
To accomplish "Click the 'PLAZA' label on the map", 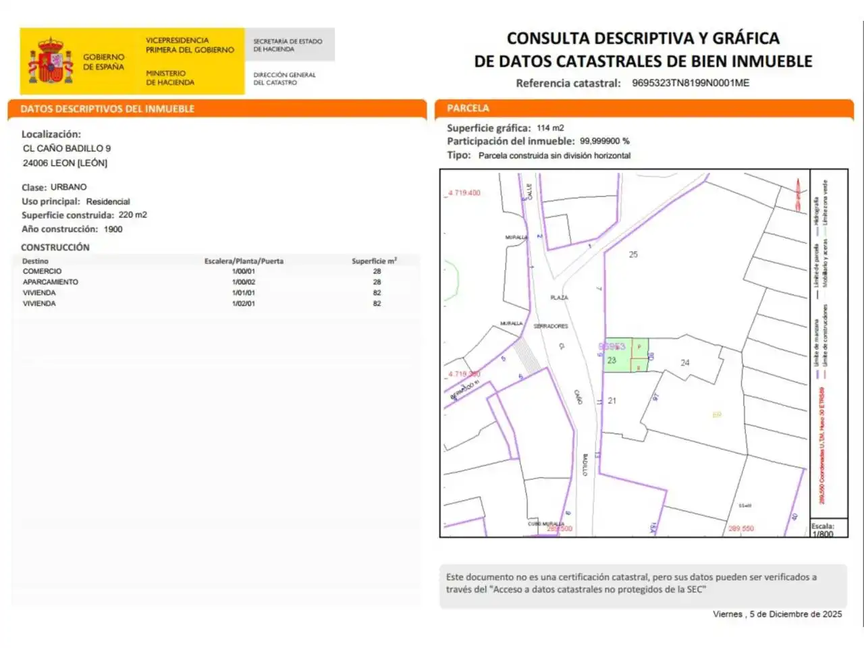I will pos(559,298).
